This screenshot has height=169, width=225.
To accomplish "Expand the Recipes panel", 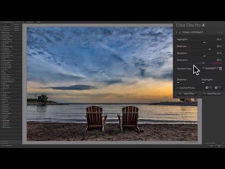I will coord(5,141).
